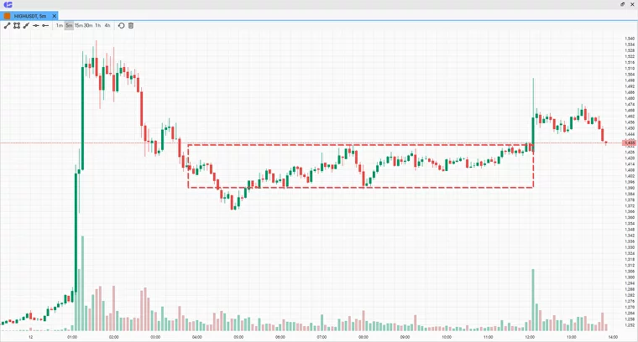Switch to the 4h timeframe

pos(107,26)
